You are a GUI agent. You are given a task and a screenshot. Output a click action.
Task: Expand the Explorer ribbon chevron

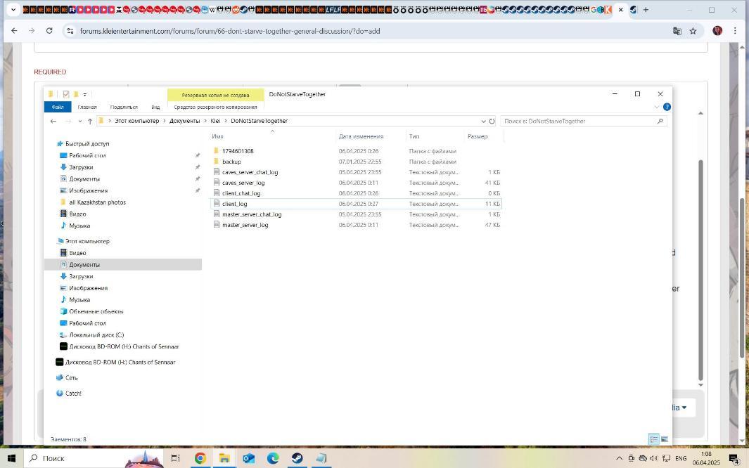(x=657, y=107)
